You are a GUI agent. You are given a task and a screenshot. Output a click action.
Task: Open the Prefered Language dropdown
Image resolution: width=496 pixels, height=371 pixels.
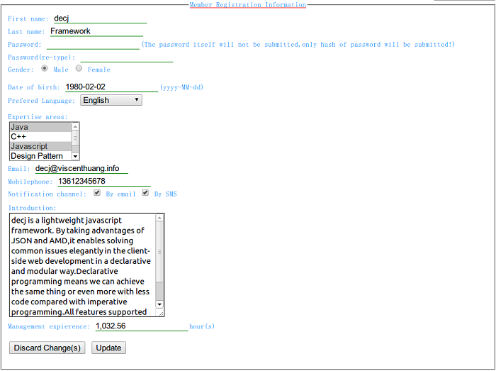click(111, 100)
